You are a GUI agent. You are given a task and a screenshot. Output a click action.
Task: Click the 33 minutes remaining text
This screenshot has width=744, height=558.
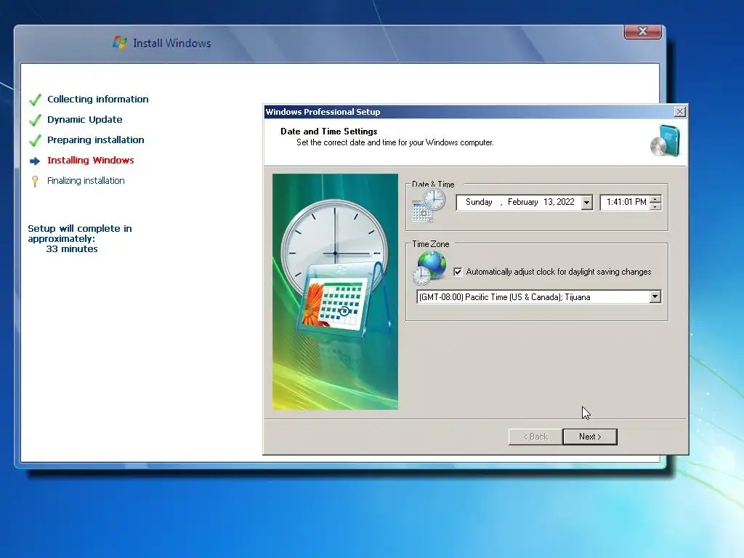[72, 249]
